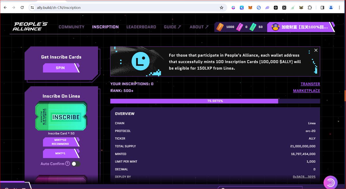This screenshot has width=346, height=189.
Task: Open the Community nav tab
Action: point(72,27)
